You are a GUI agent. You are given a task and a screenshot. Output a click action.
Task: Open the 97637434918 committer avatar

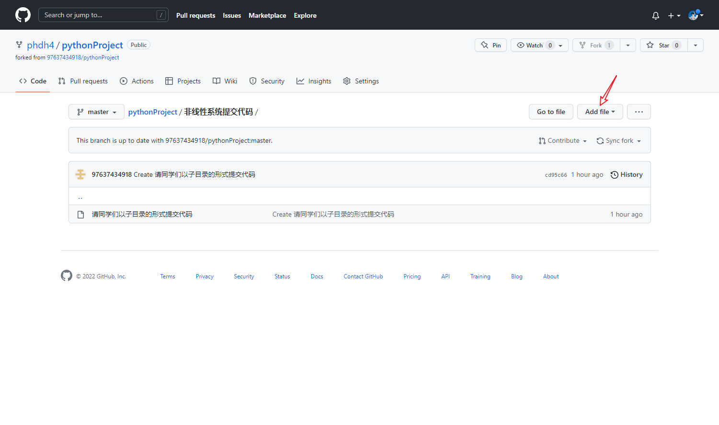coord(80,174)
